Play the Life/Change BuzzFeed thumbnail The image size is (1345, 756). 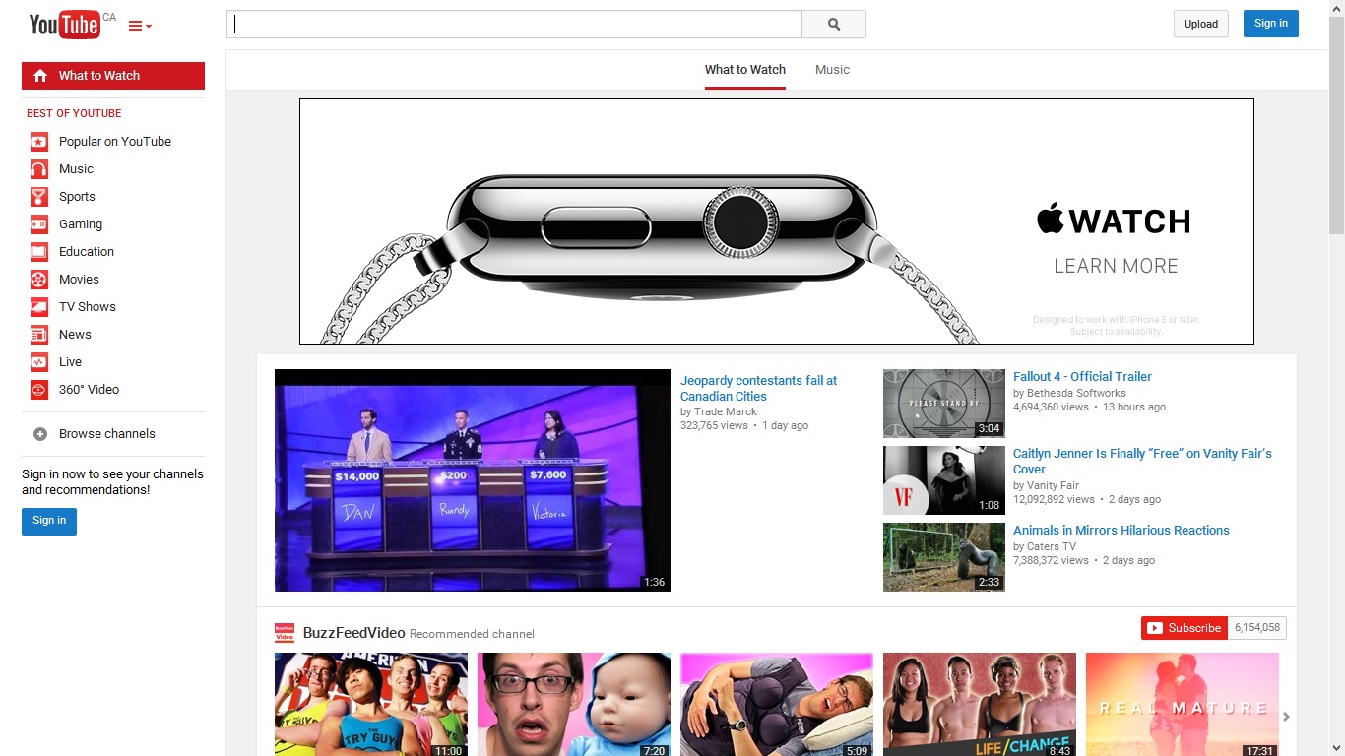click(x=980, y=705)
